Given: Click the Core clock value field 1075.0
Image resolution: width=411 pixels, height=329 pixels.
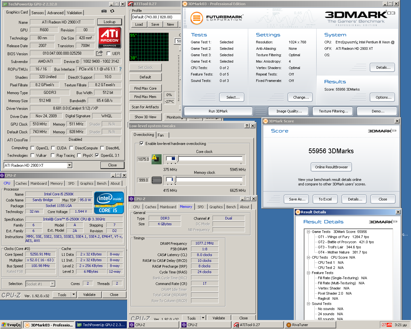Looking at the screenshot, I should tap(144, 159).
